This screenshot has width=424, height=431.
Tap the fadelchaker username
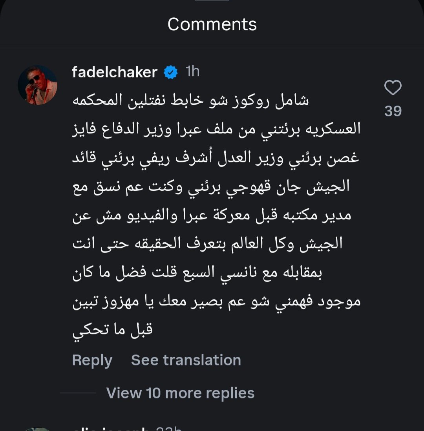coord(115,72)
